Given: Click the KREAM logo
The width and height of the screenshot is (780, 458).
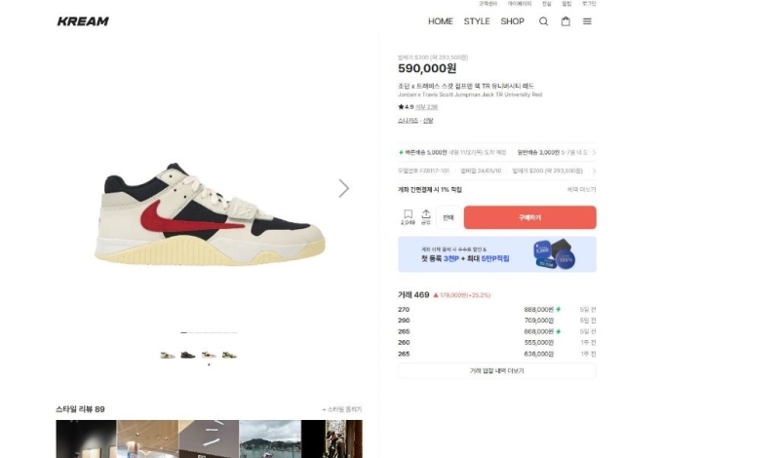Looking at the screenshot, I should coord(83,20).
